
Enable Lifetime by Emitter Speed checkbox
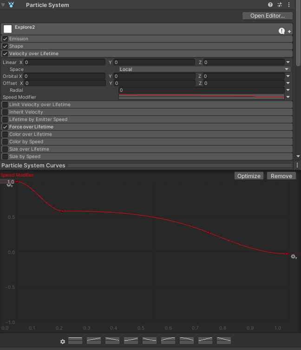(5, 120)
